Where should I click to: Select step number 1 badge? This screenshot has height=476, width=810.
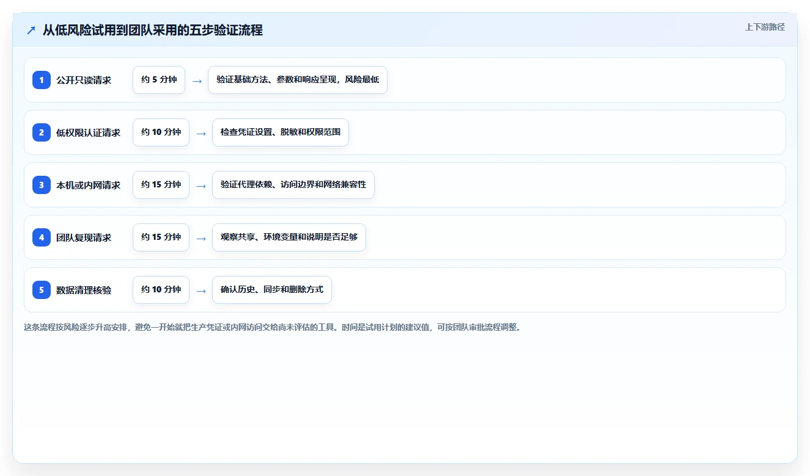pyautogui.click(x=42, y=80)
